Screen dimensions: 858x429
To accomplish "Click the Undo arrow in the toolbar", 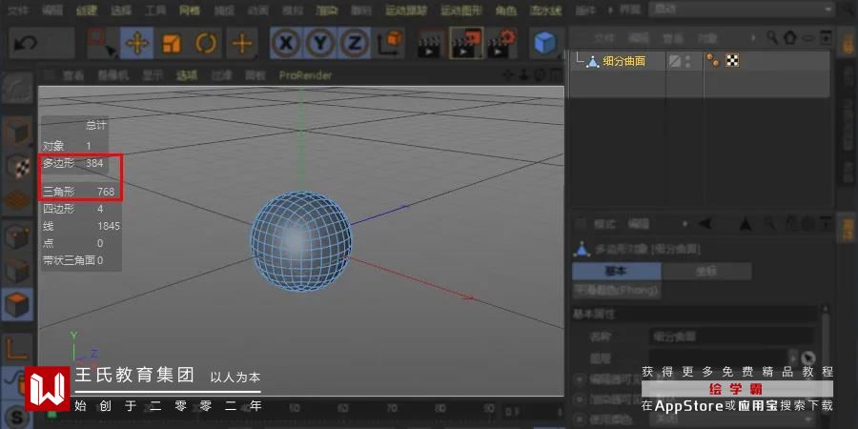I will point(26,44).
